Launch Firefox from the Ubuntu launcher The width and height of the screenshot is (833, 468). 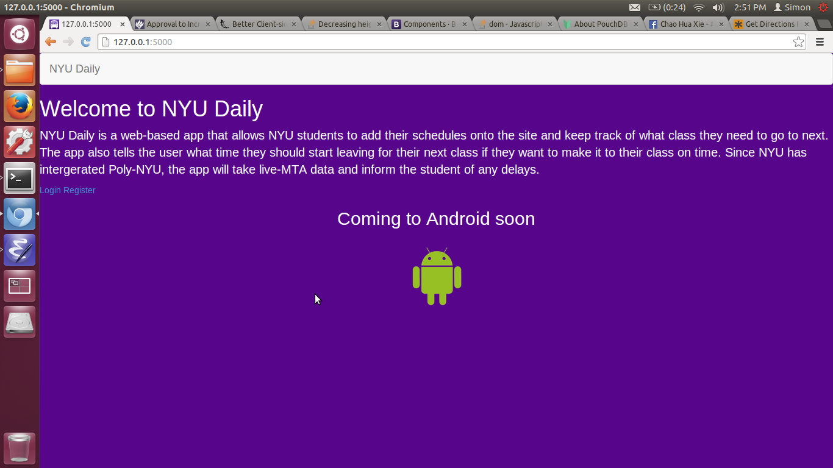click(20, 107)
